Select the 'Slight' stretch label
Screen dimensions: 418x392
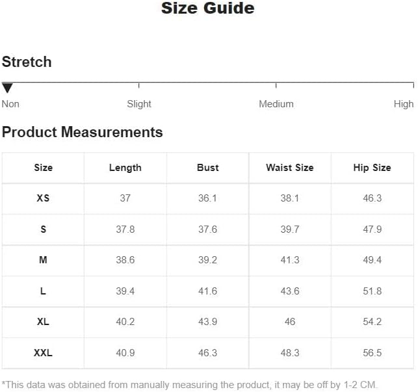pos(139,104)
